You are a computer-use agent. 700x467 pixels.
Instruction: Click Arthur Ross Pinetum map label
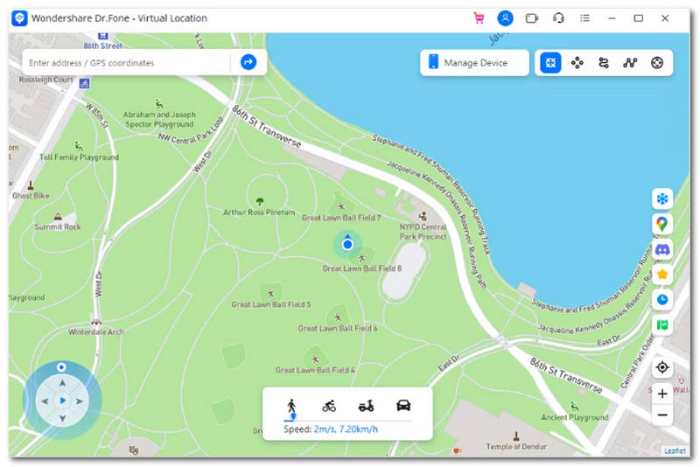[259, 213]
